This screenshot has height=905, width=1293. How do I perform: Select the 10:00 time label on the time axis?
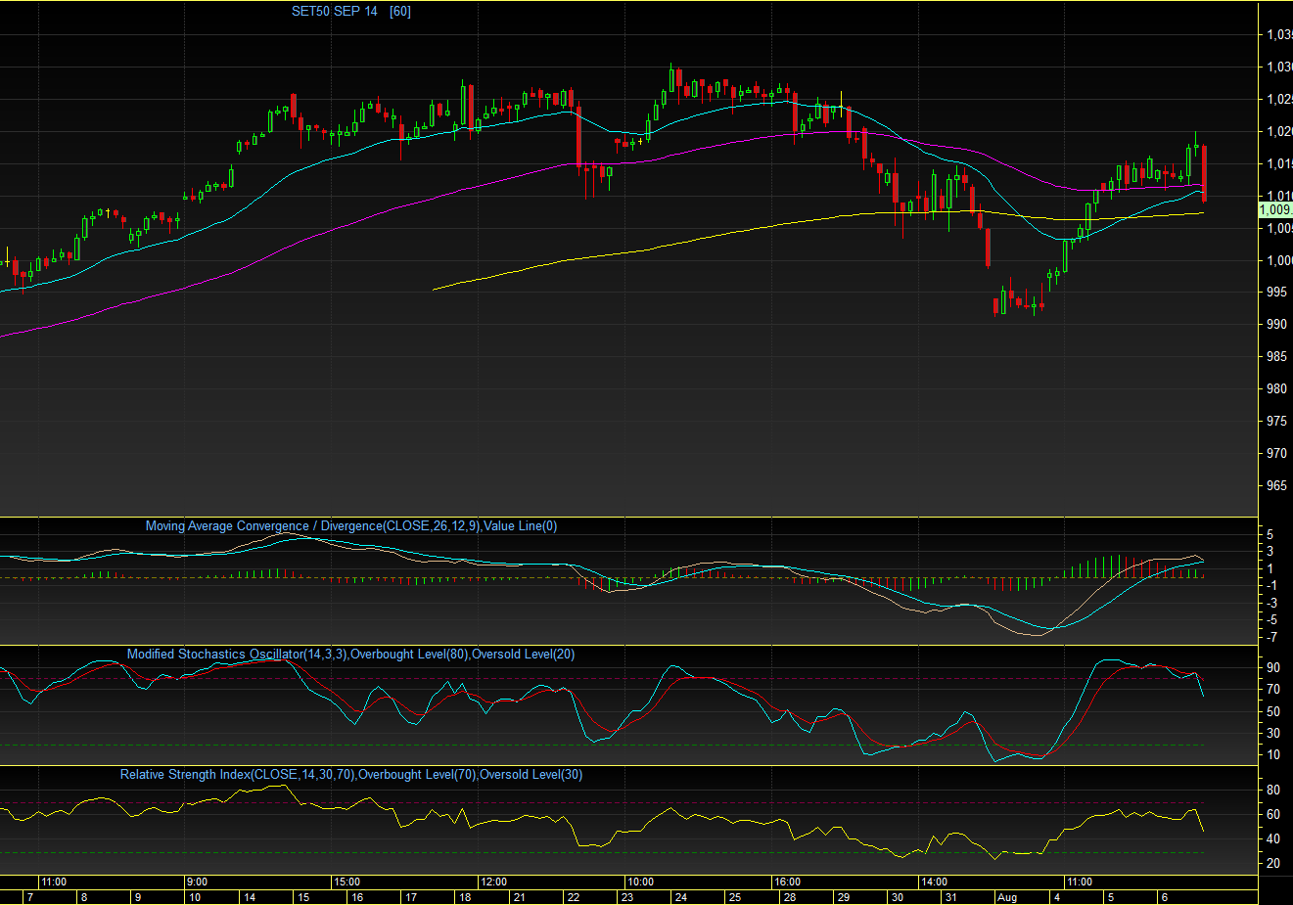point(640,882)
